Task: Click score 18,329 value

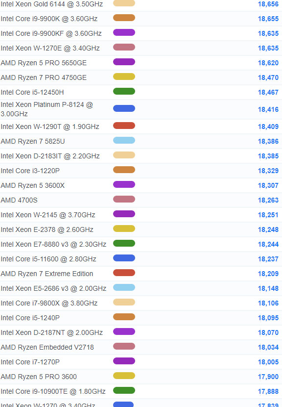Action: tap(268, 171)
